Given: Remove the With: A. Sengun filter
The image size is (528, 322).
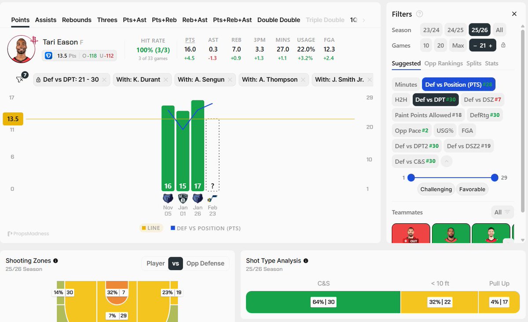Looking at the screenshot, I should point(230,80).
